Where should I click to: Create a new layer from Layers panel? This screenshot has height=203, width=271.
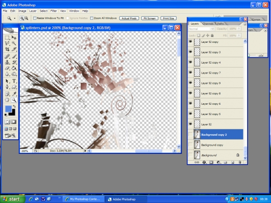(233, 162)
